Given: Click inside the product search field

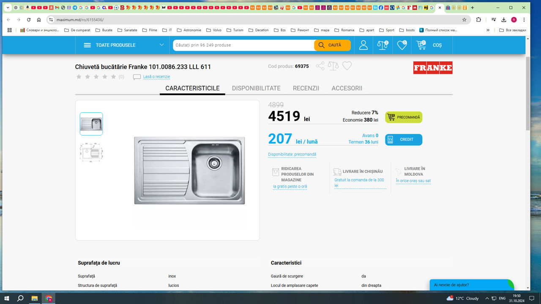Looking at the screenshot, I should point(243,45).
